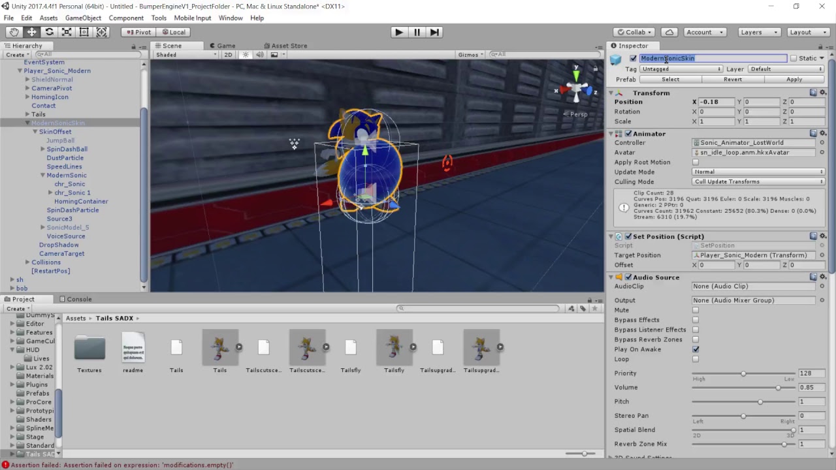Open the Culling Mode dropdown

[758, 181]
